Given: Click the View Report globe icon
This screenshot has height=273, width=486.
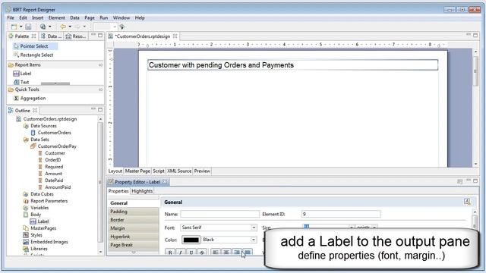Looking at the screenshot, I should coord(43,27).
